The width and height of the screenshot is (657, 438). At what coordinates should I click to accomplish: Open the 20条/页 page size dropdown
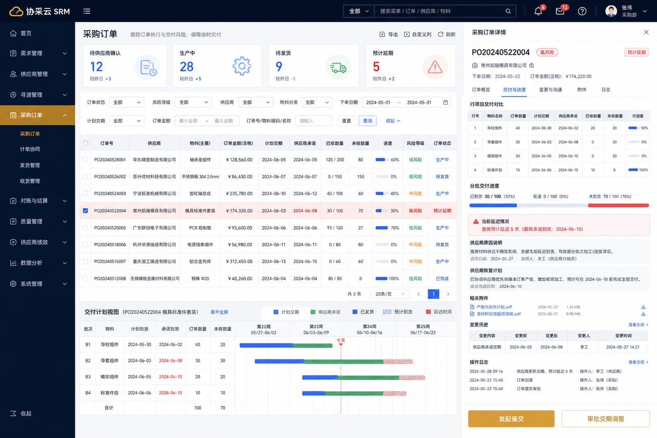pos(390,294)
